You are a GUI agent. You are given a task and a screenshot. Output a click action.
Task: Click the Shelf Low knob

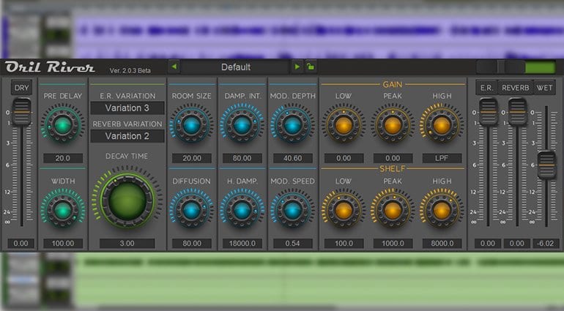[344, 210]
